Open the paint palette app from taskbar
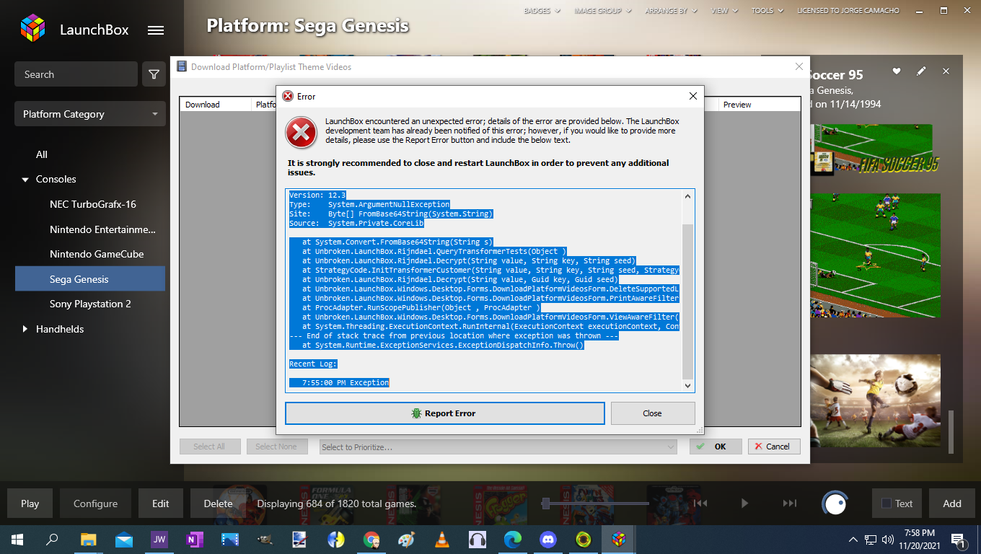This screenshot has height=554, width=981. (407, 540)
